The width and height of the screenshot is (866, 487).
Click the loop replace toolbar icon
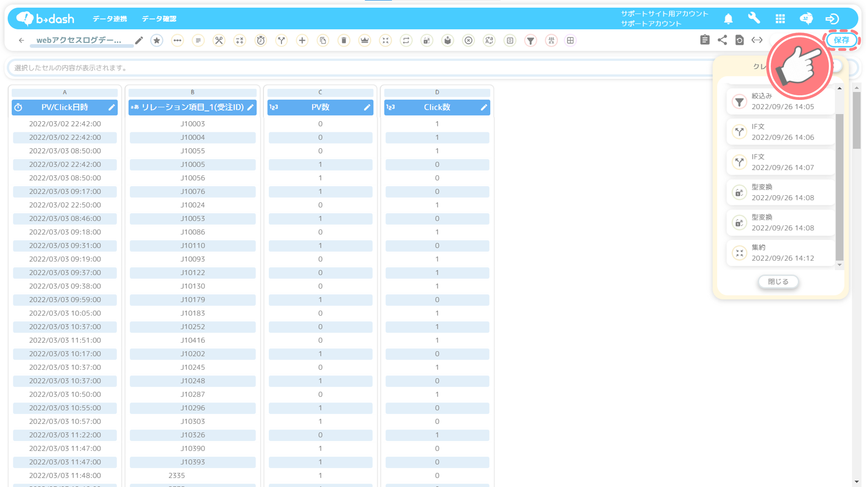[406, 40]
